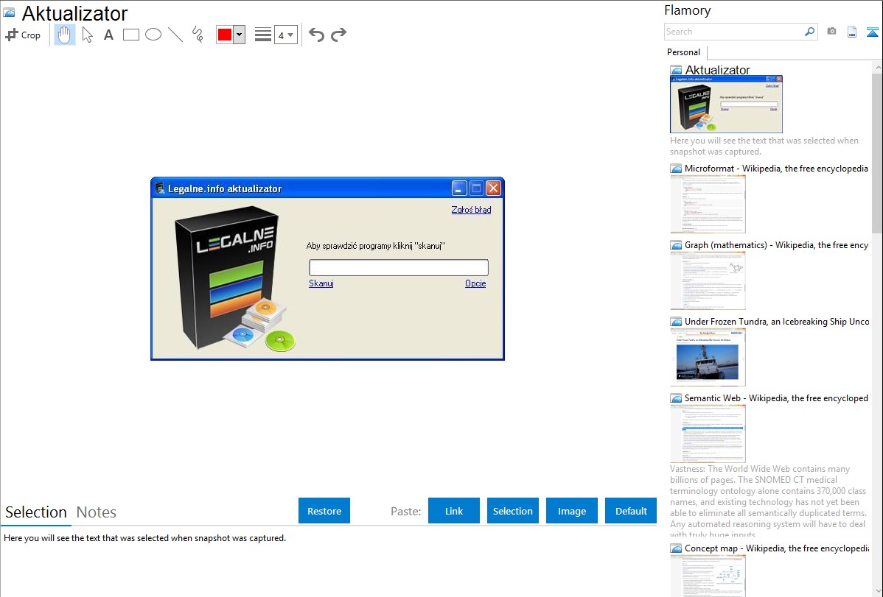Image resolution: width=883 pixels, height=597 pixels.
Task: Click the document page icon in Flamory panel
Action: (x=852, y=32)
